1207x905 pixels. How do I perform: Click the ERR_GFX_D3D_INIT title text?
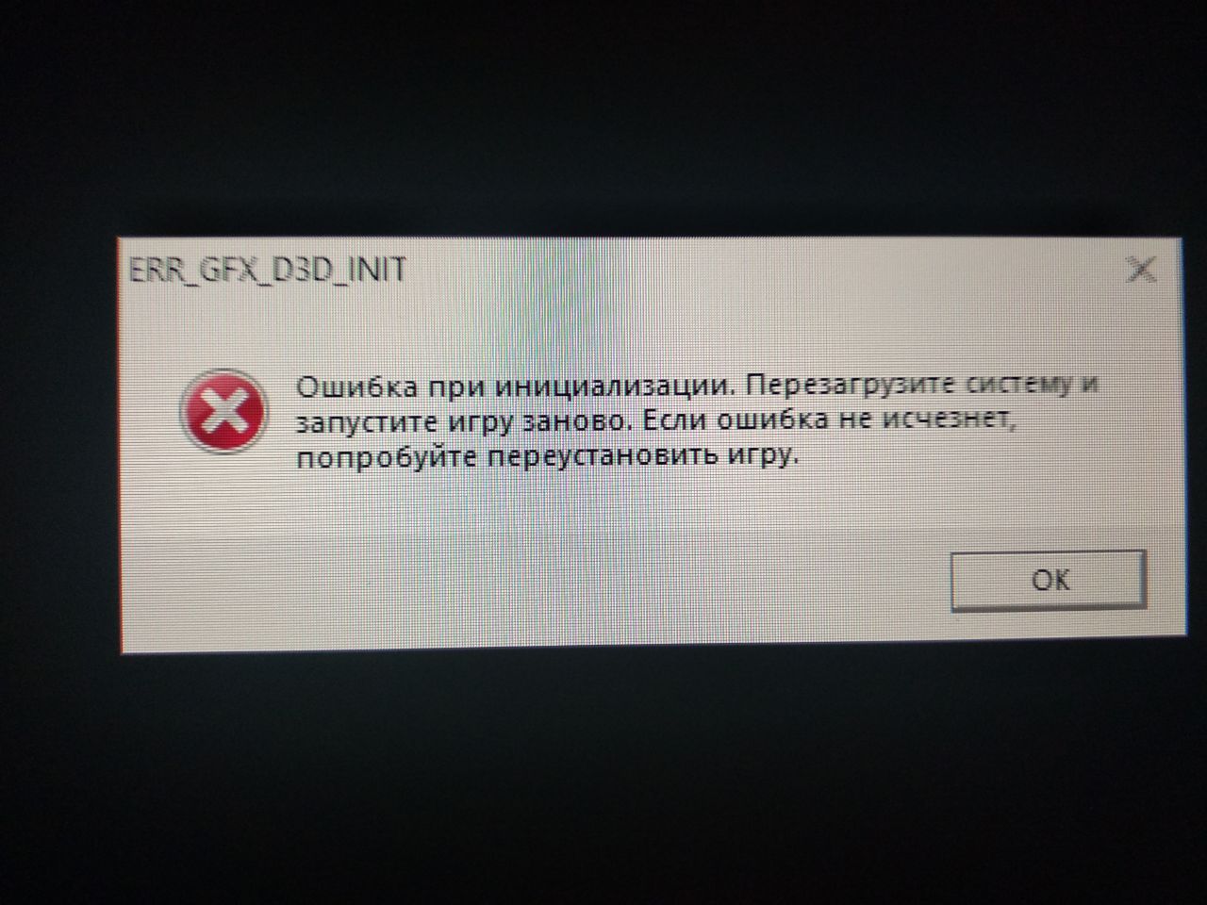coord(267,271)
